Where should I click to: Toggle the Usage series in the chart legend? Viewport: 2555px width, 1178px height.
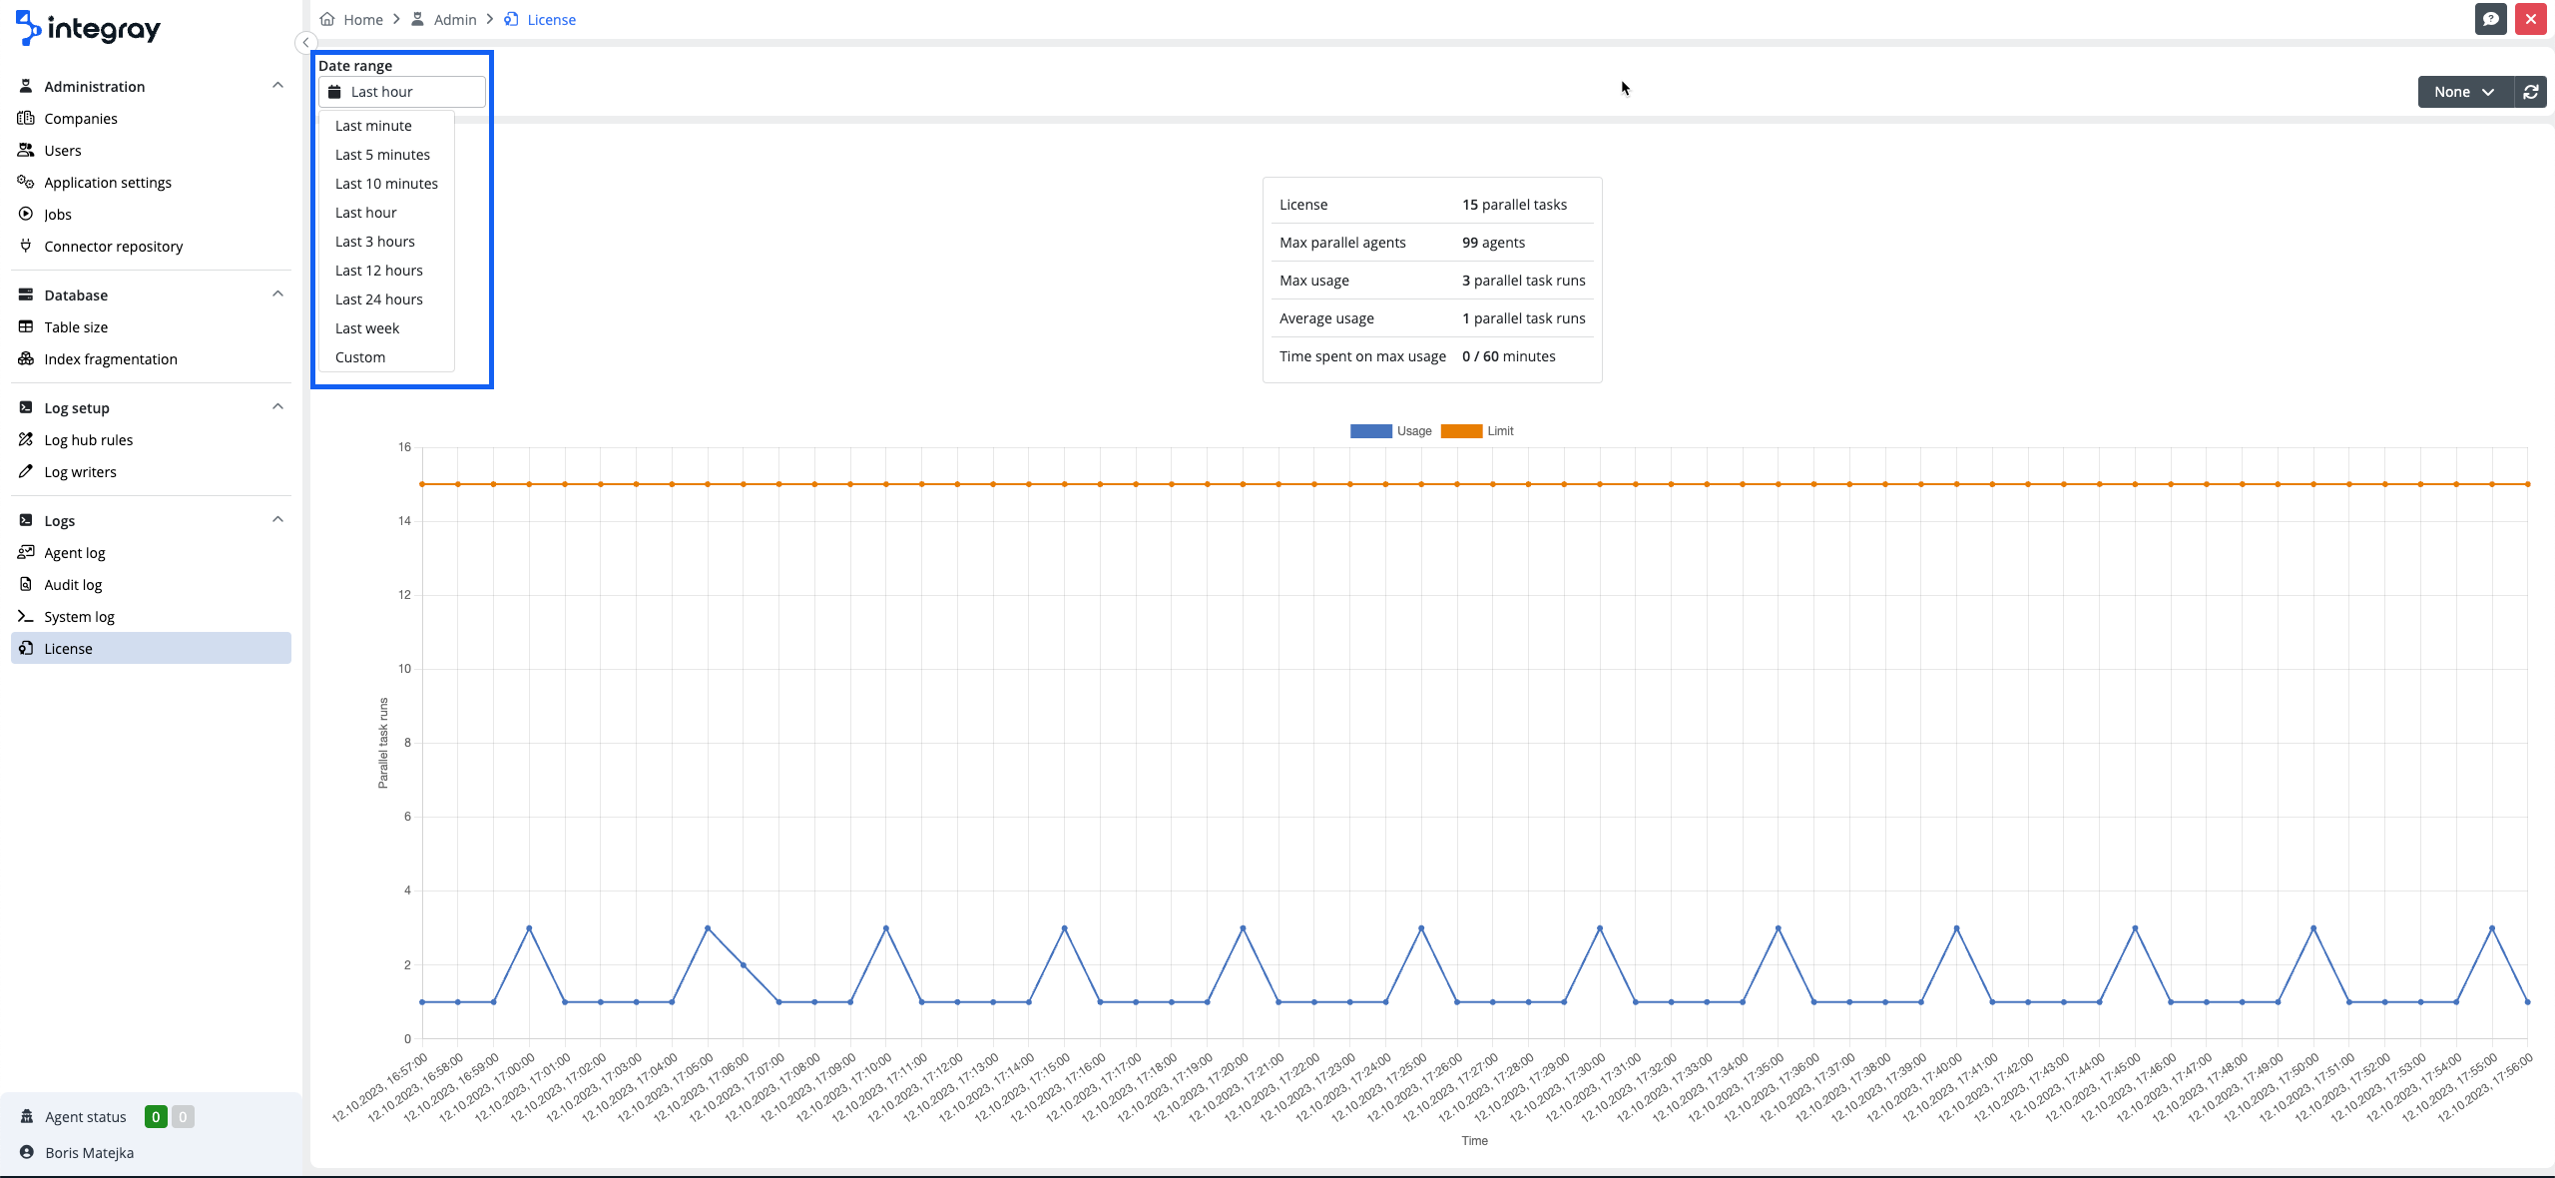[x=1413, y=431]
